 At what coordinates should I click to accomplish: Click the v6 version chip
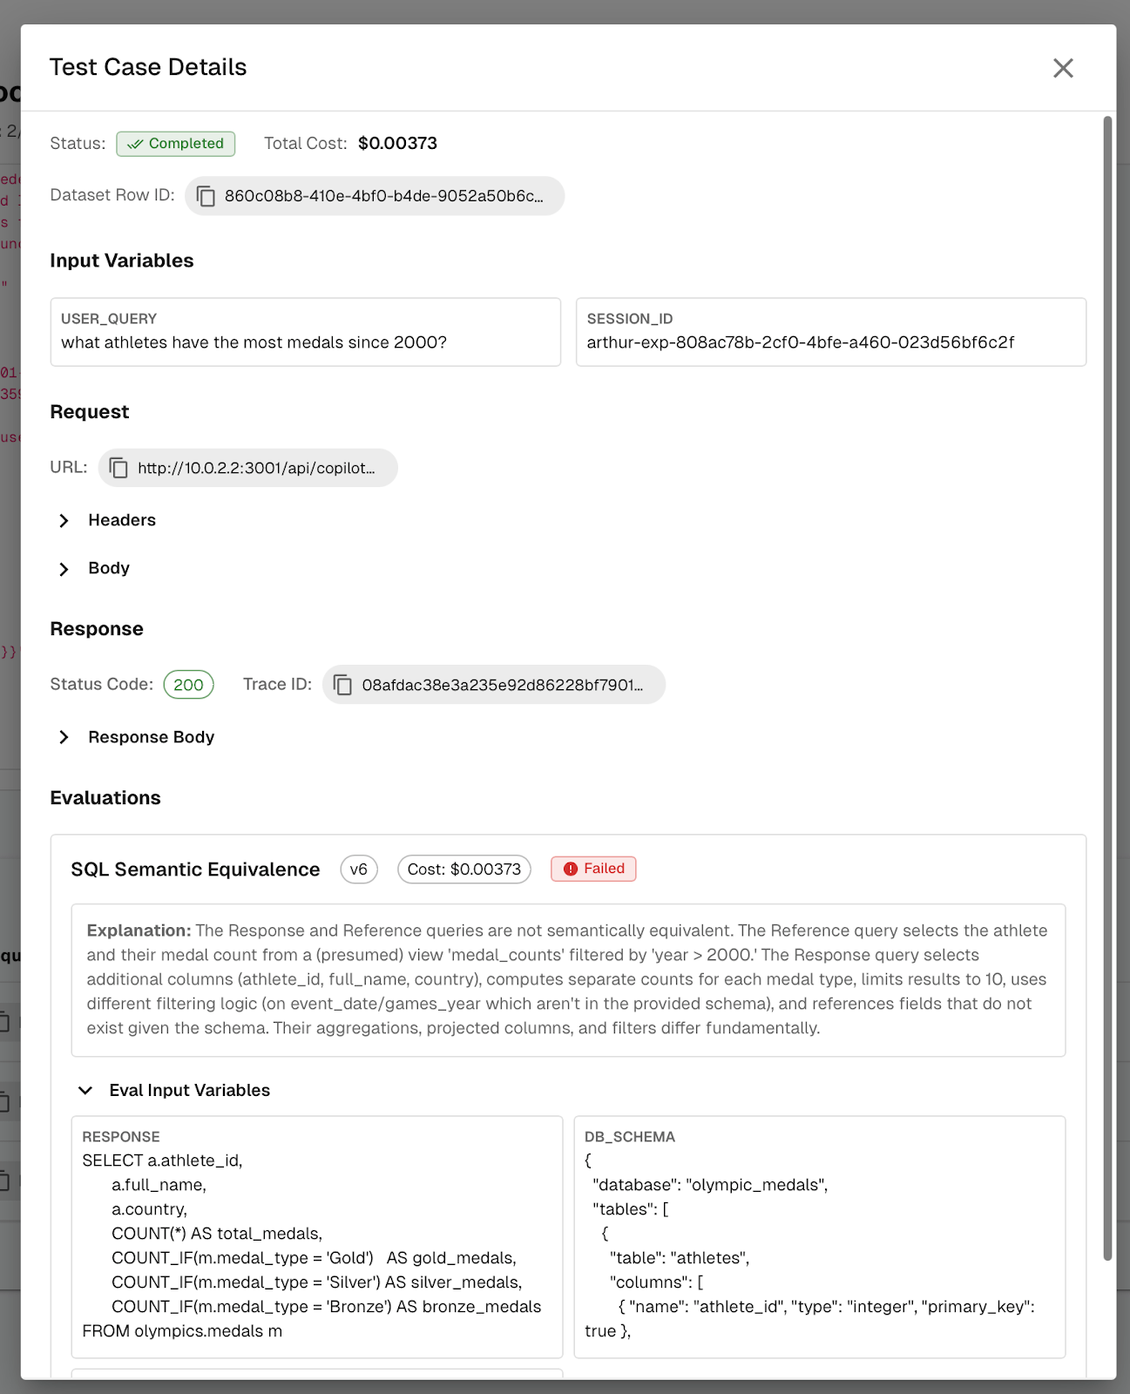pos(359,870)
